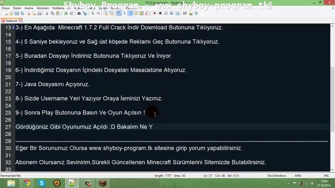Click 'Dos\Windows' line ending in status bar
The width and height of the screenshot is (335, 188).
277,175
